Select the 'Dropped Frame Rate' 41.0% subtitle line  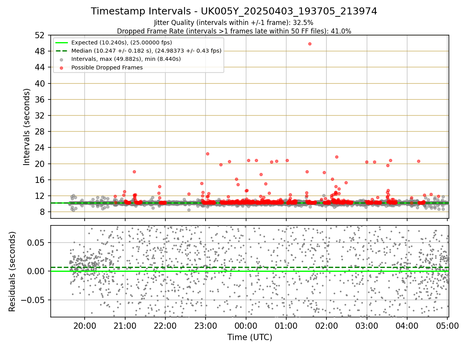coord(234,31)
